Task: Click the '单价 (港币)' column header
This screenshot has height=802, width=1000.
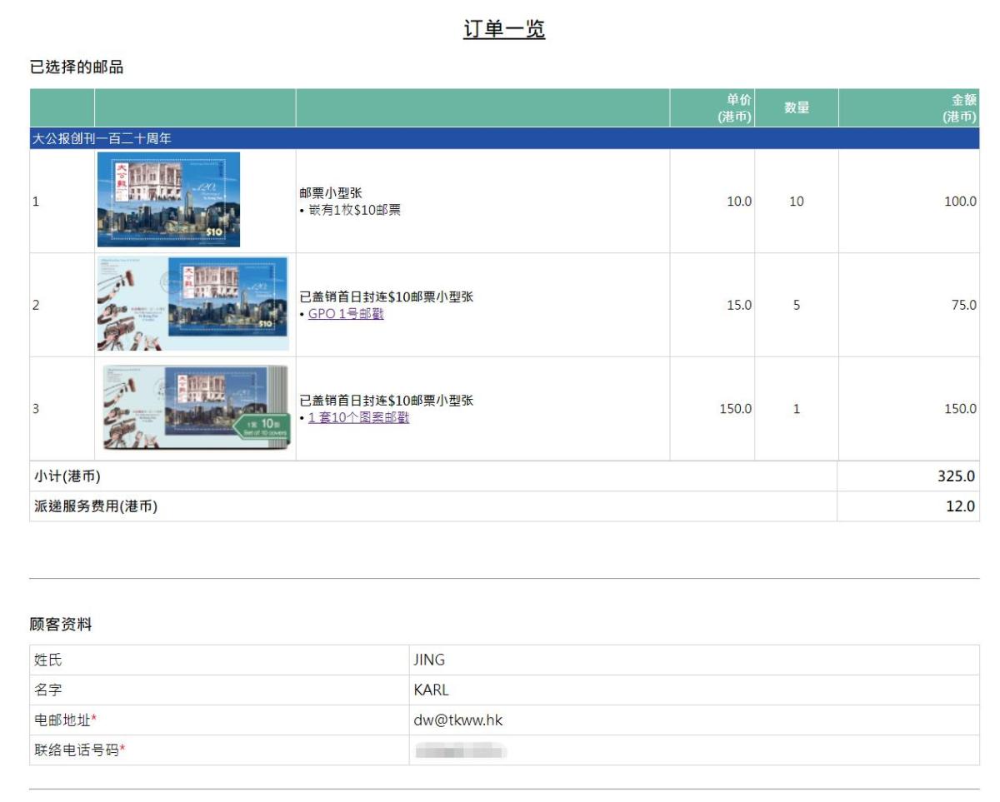Action: 734,108
